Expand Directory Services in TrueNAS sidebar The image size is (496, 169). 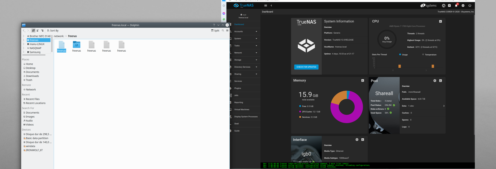click(245, 67)
